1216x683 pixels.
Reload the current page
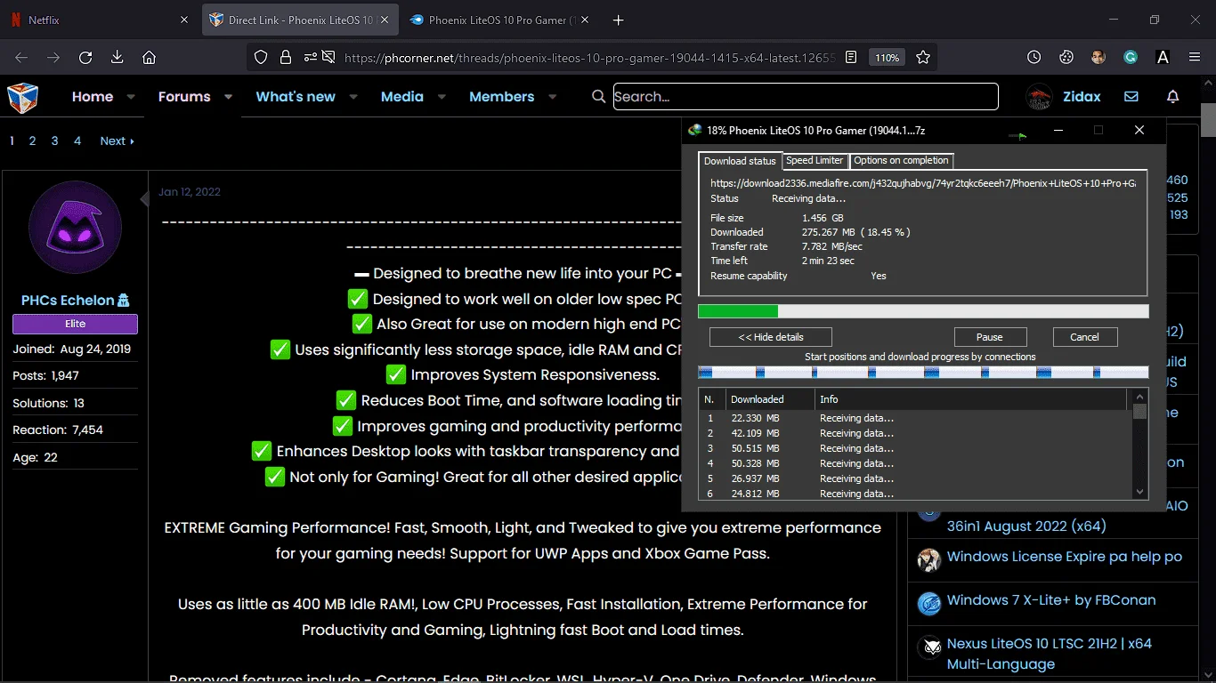tap(85, 57)
